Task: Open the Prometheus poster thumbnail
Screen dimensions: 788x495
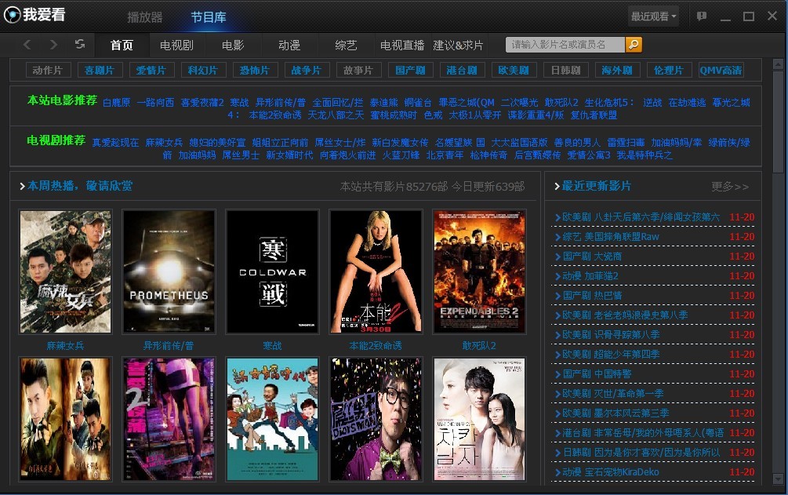Action: coord(169,271)
